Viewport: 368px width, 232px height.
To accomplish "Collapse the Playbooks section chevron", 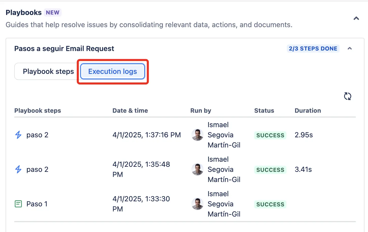I will click(x=356, y=18).
